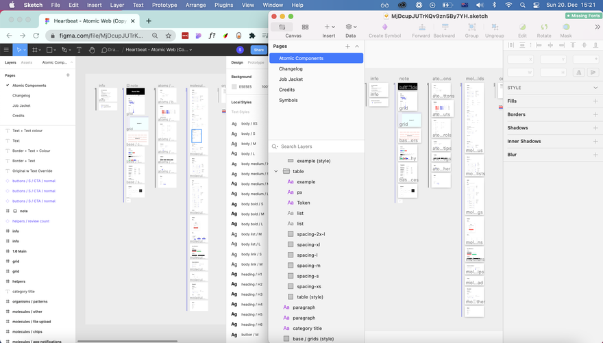Switch Sketch to Components grid view
The image size is (603, 343).
point(305,27)
